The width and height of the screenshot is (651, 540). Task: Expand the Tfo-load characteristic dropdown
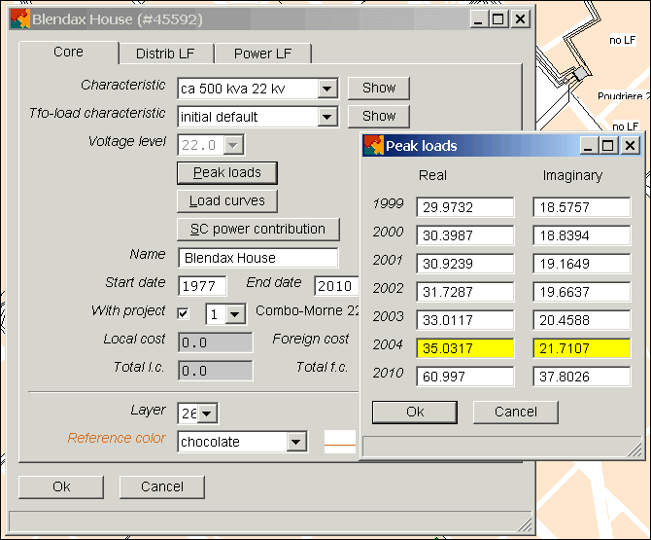(327, 117)
